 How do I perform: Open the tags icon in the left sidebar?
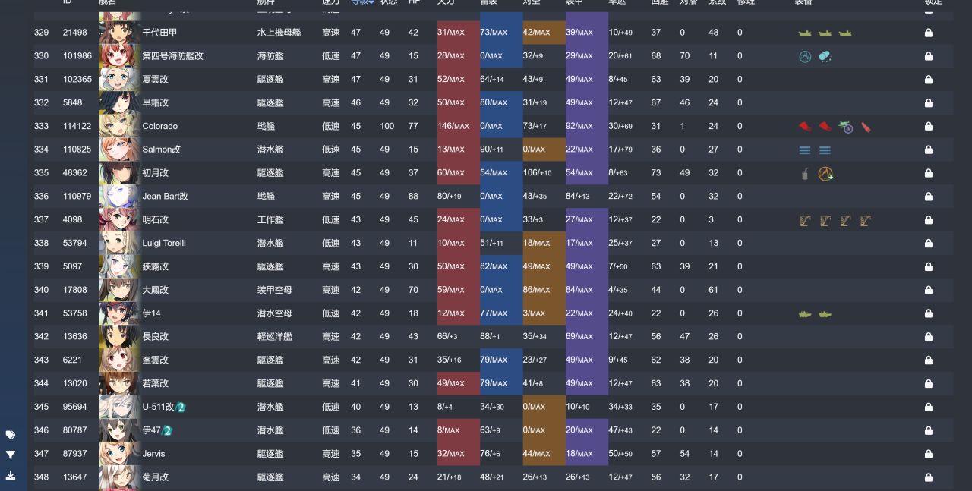coord(11,435)
